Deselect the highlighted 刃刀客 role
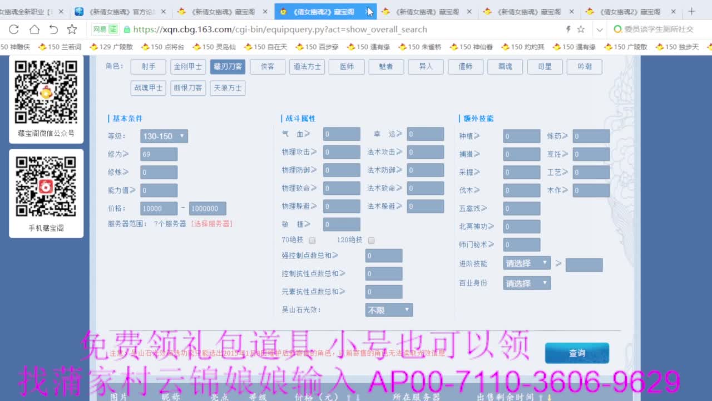Viewport: 712px width, 401px height. coord(228,67)
